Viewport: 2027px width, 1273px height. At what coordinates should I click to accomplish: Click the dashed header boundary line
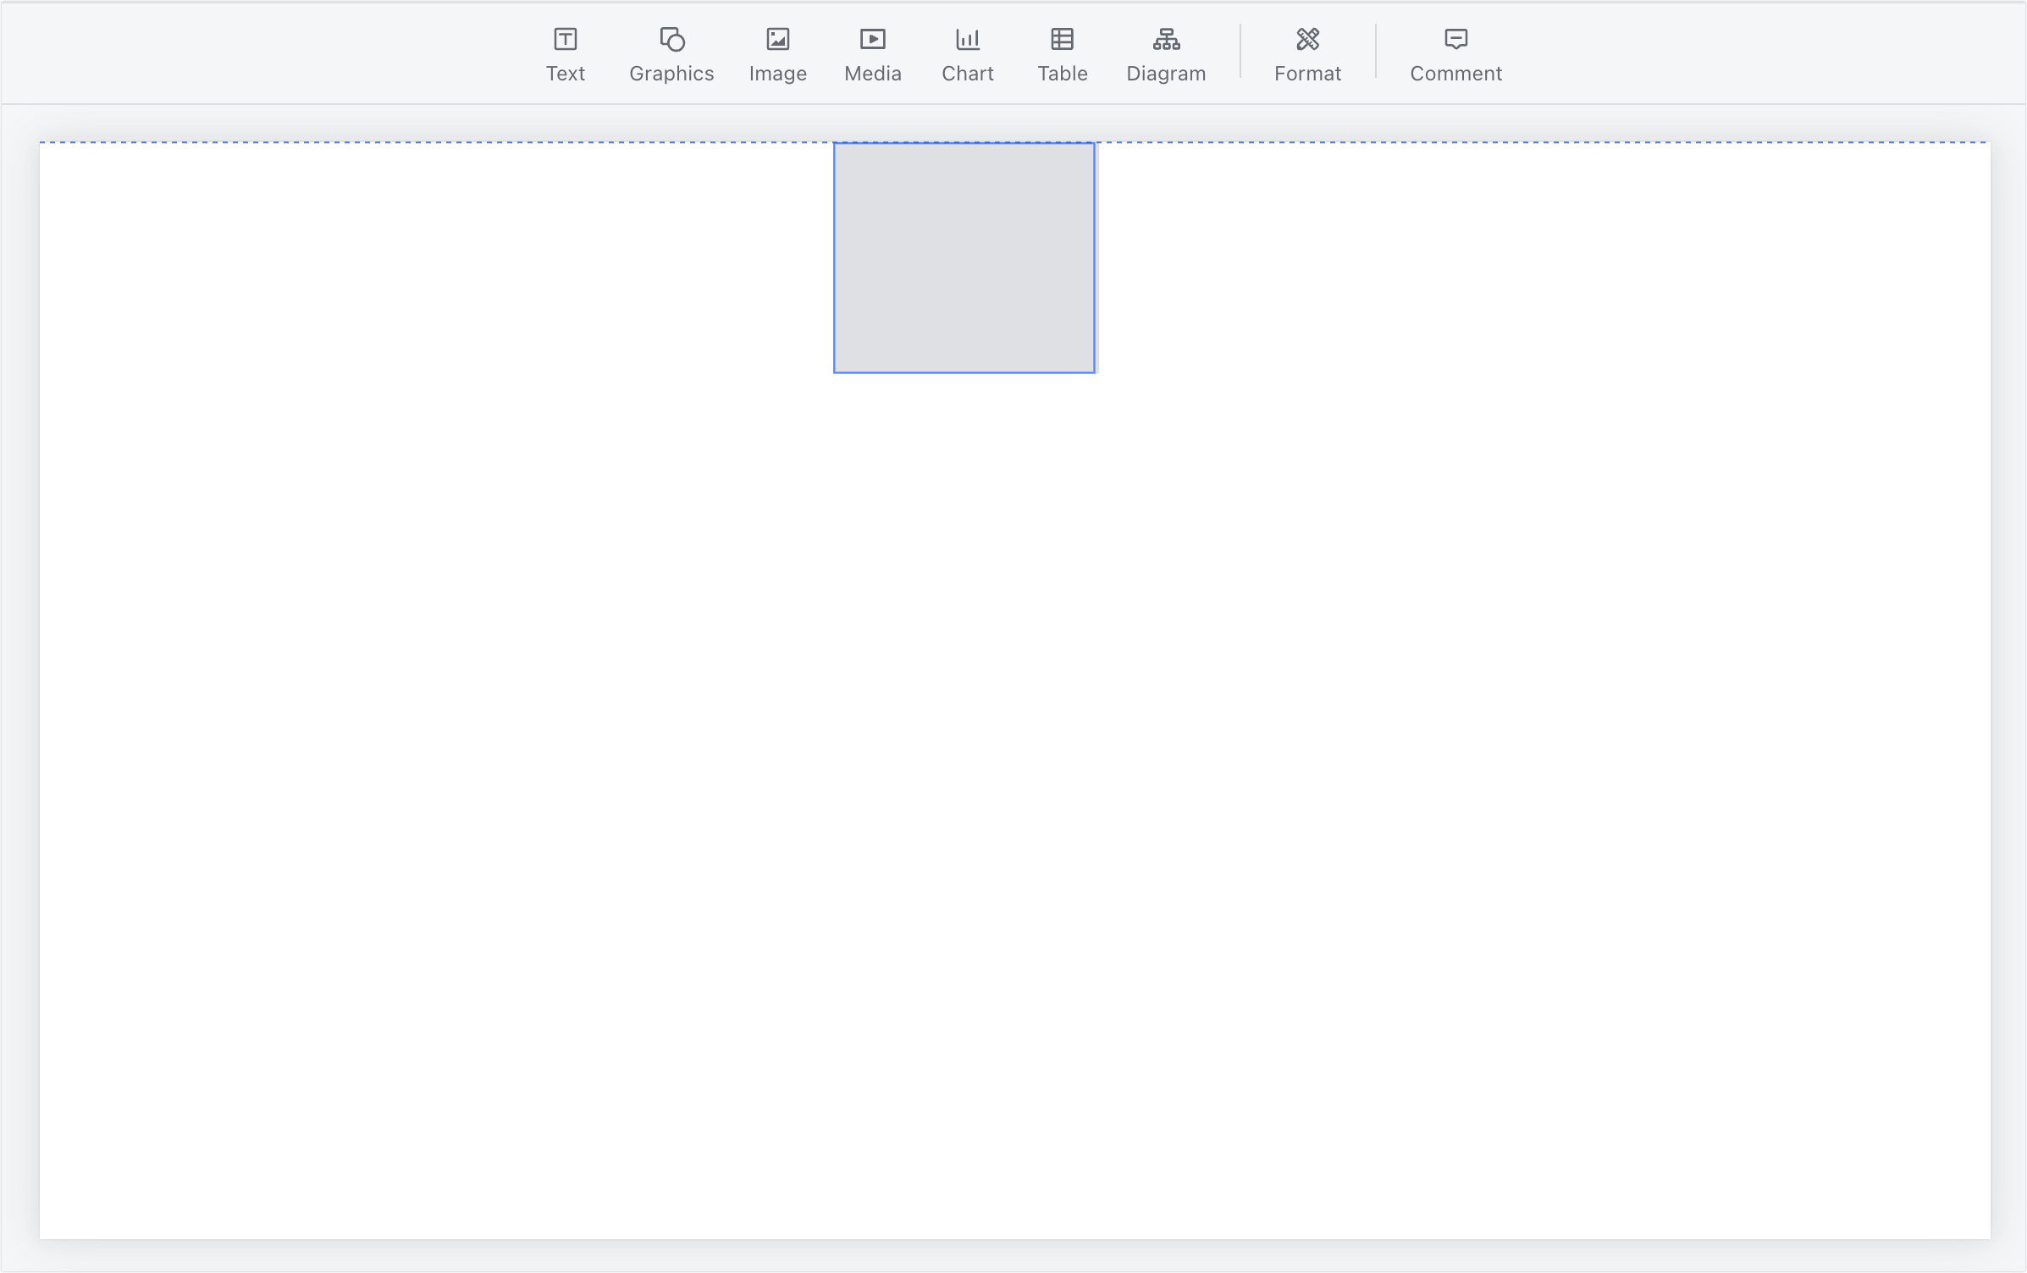tap(423, 142)
